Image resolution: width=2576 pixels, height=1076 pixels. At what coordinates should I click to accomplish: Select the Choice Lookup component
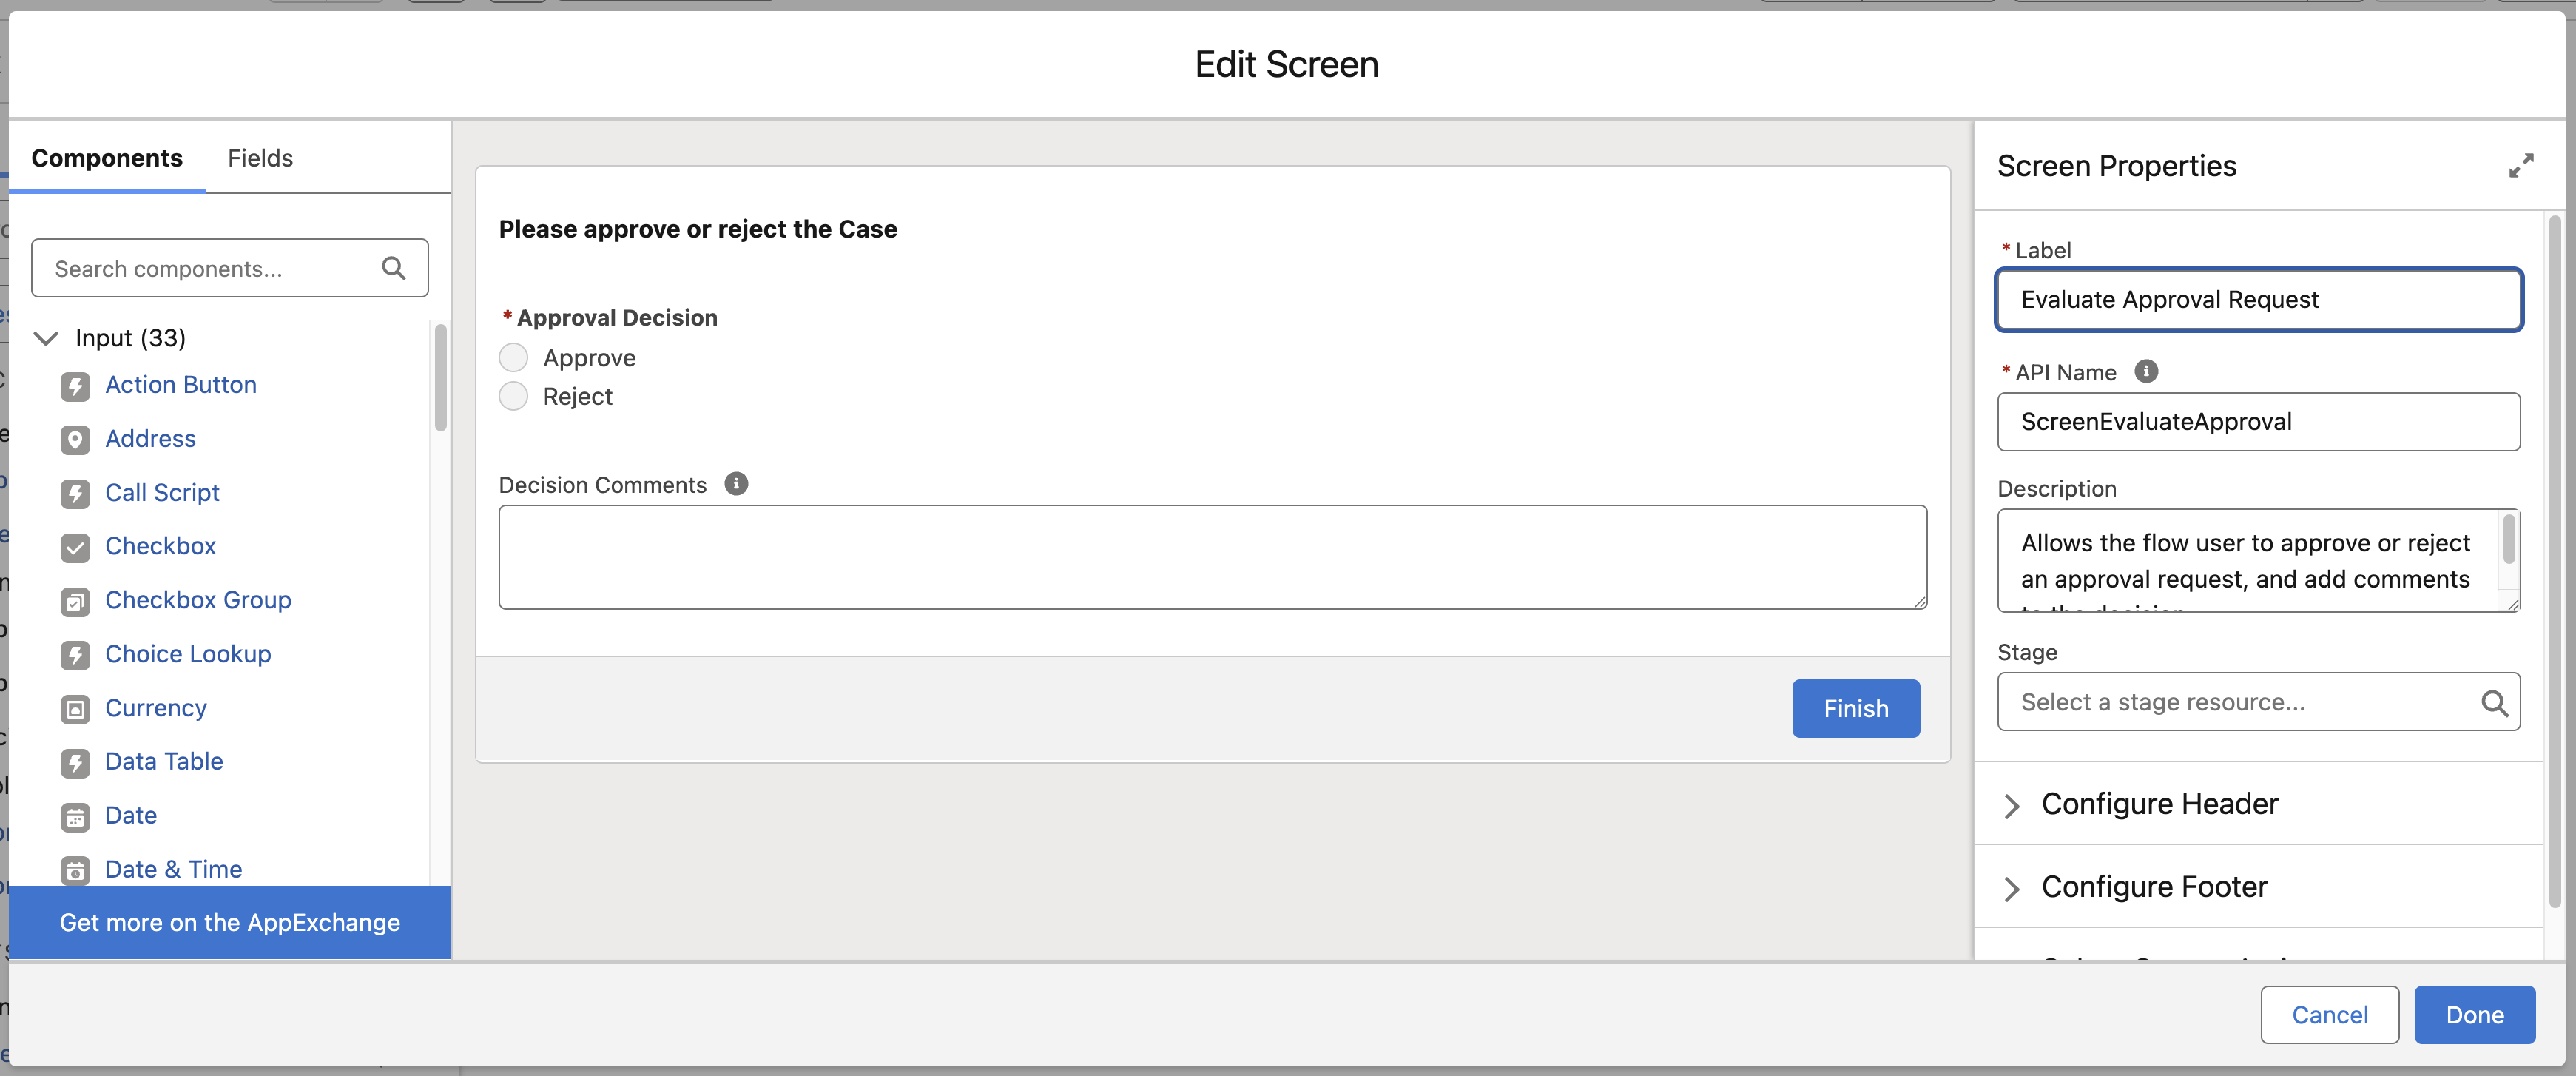coord(189,654)
